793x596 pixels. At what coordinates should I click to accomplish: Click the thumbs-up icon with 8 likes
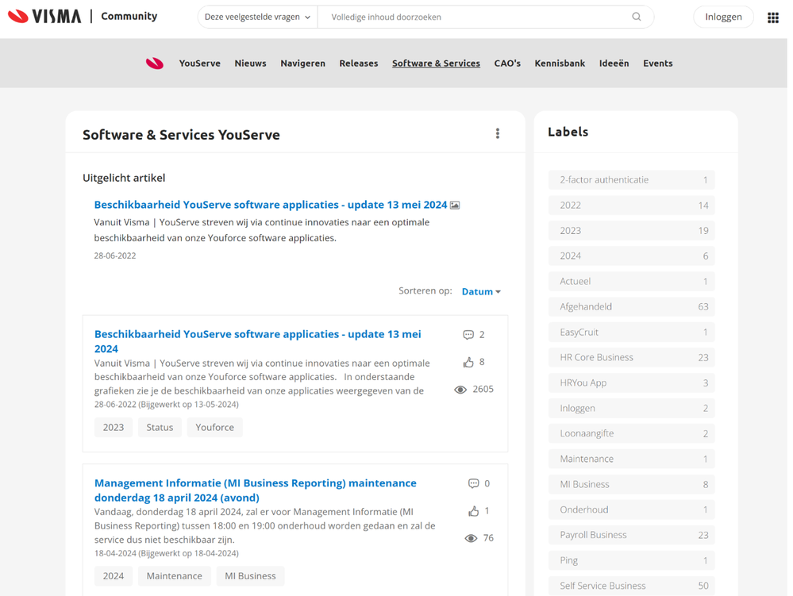point(468,362)
